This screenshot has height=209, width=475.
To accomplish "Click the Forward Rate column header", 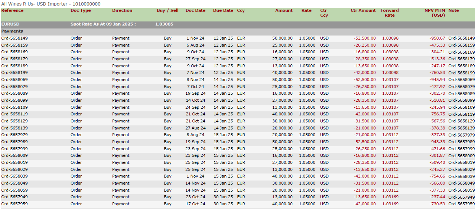I will [390, 13].
